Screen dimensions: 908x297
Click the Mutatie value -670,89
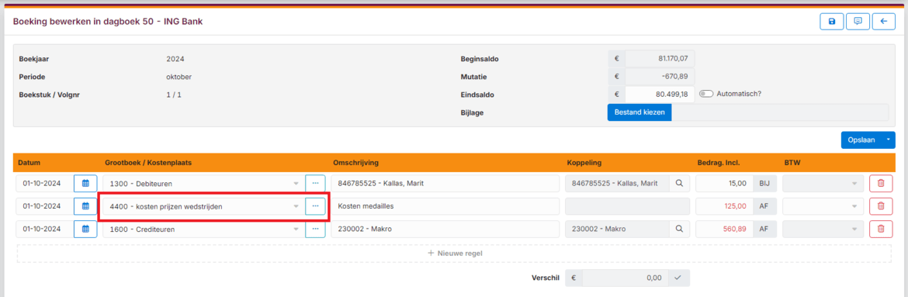click(660, 77)
